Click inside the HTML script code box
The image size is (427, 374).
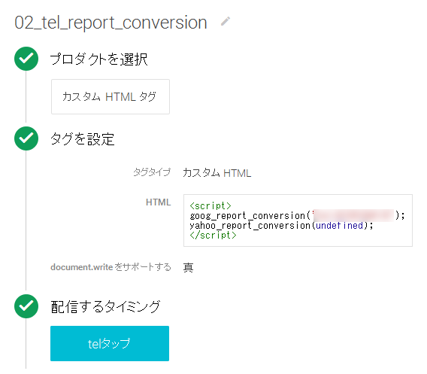298,220
